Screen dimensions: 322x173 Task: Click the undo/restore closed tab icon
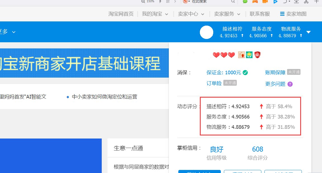click(x=285, y=1)
